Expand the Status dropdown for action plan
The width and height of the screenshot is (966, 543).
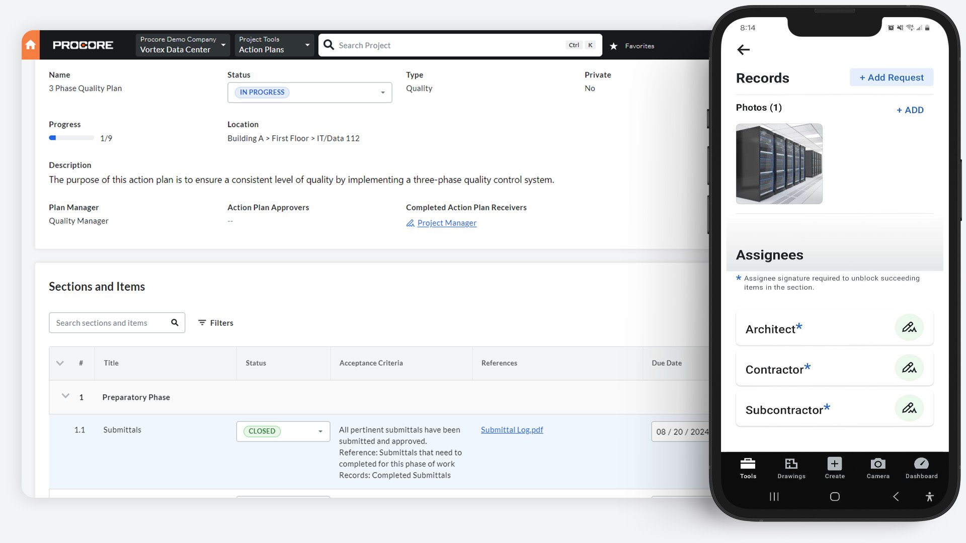click(382, 92)
